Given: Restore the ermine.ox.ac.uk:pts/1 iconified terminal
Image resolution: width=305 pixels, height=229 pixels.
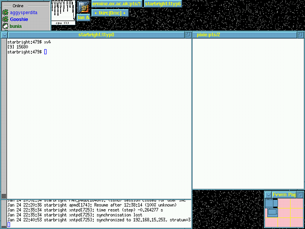Looking at the screenshot, I should pos(116,4).
